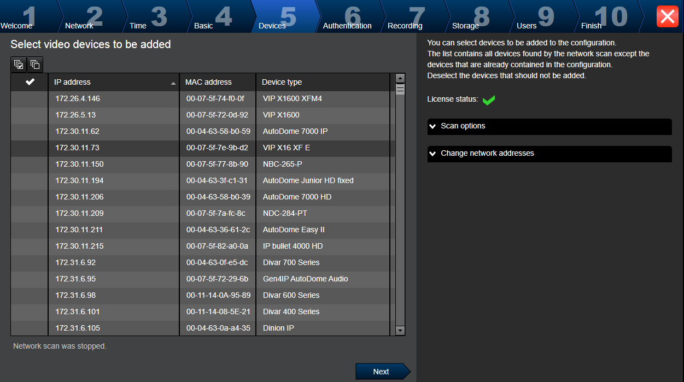The width and height of the screenshot is (684, 382).
Task: Click the deselect all devices icon
Action: [x=35, y=64]
